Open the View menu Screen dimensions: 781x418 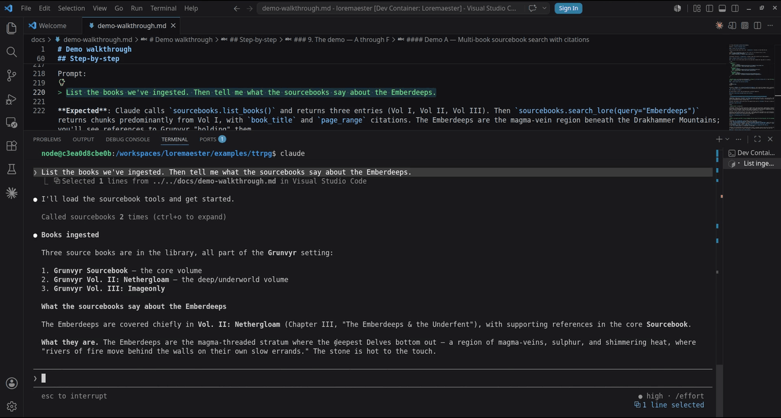pos(99,8)
